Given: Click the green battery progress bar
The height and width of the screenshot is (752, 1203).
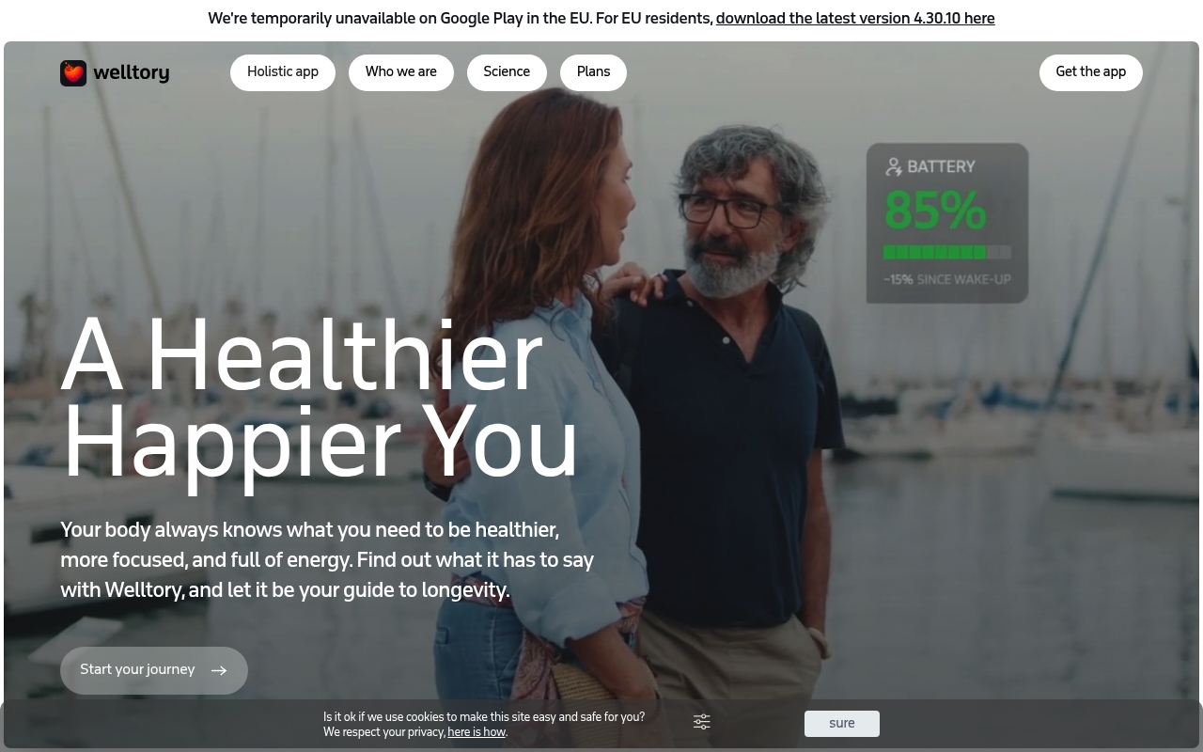Looking at the screenshot, I should coord(947,252).
